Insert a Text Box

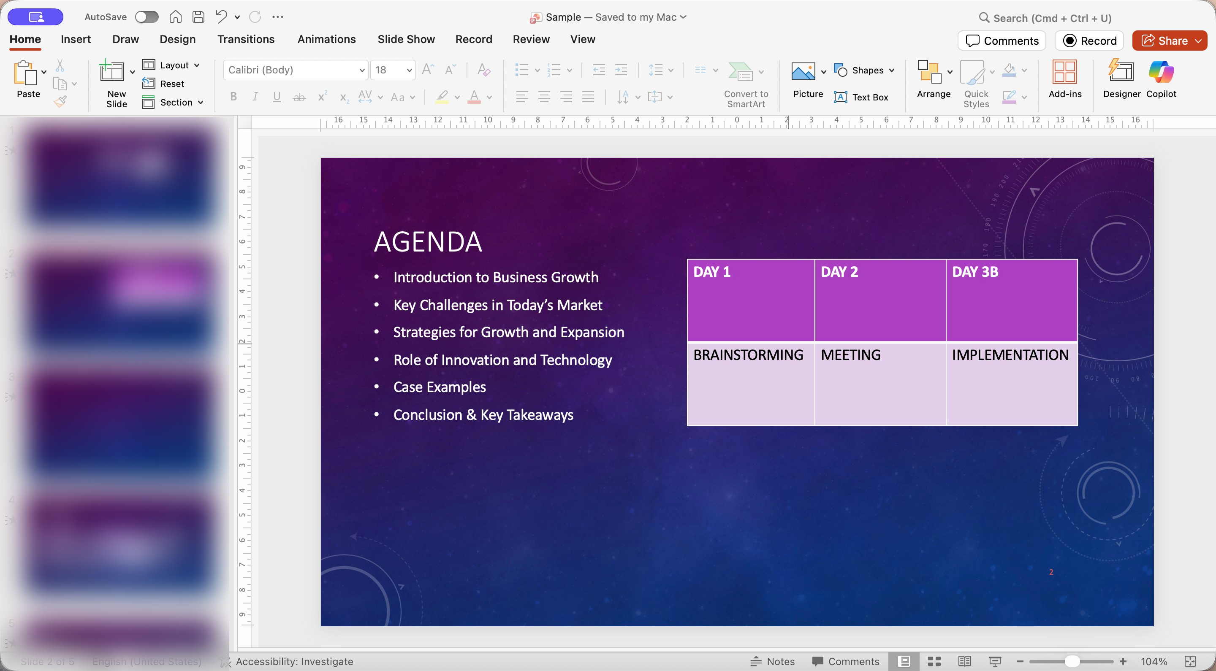coord(861,97)
